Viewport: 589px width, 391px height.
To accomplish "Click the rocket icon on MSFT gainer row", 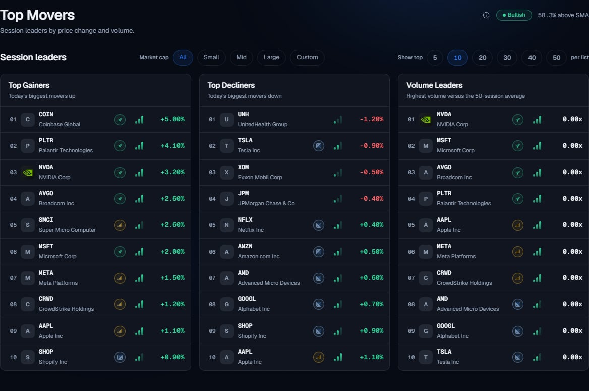I will coord(120,252).
